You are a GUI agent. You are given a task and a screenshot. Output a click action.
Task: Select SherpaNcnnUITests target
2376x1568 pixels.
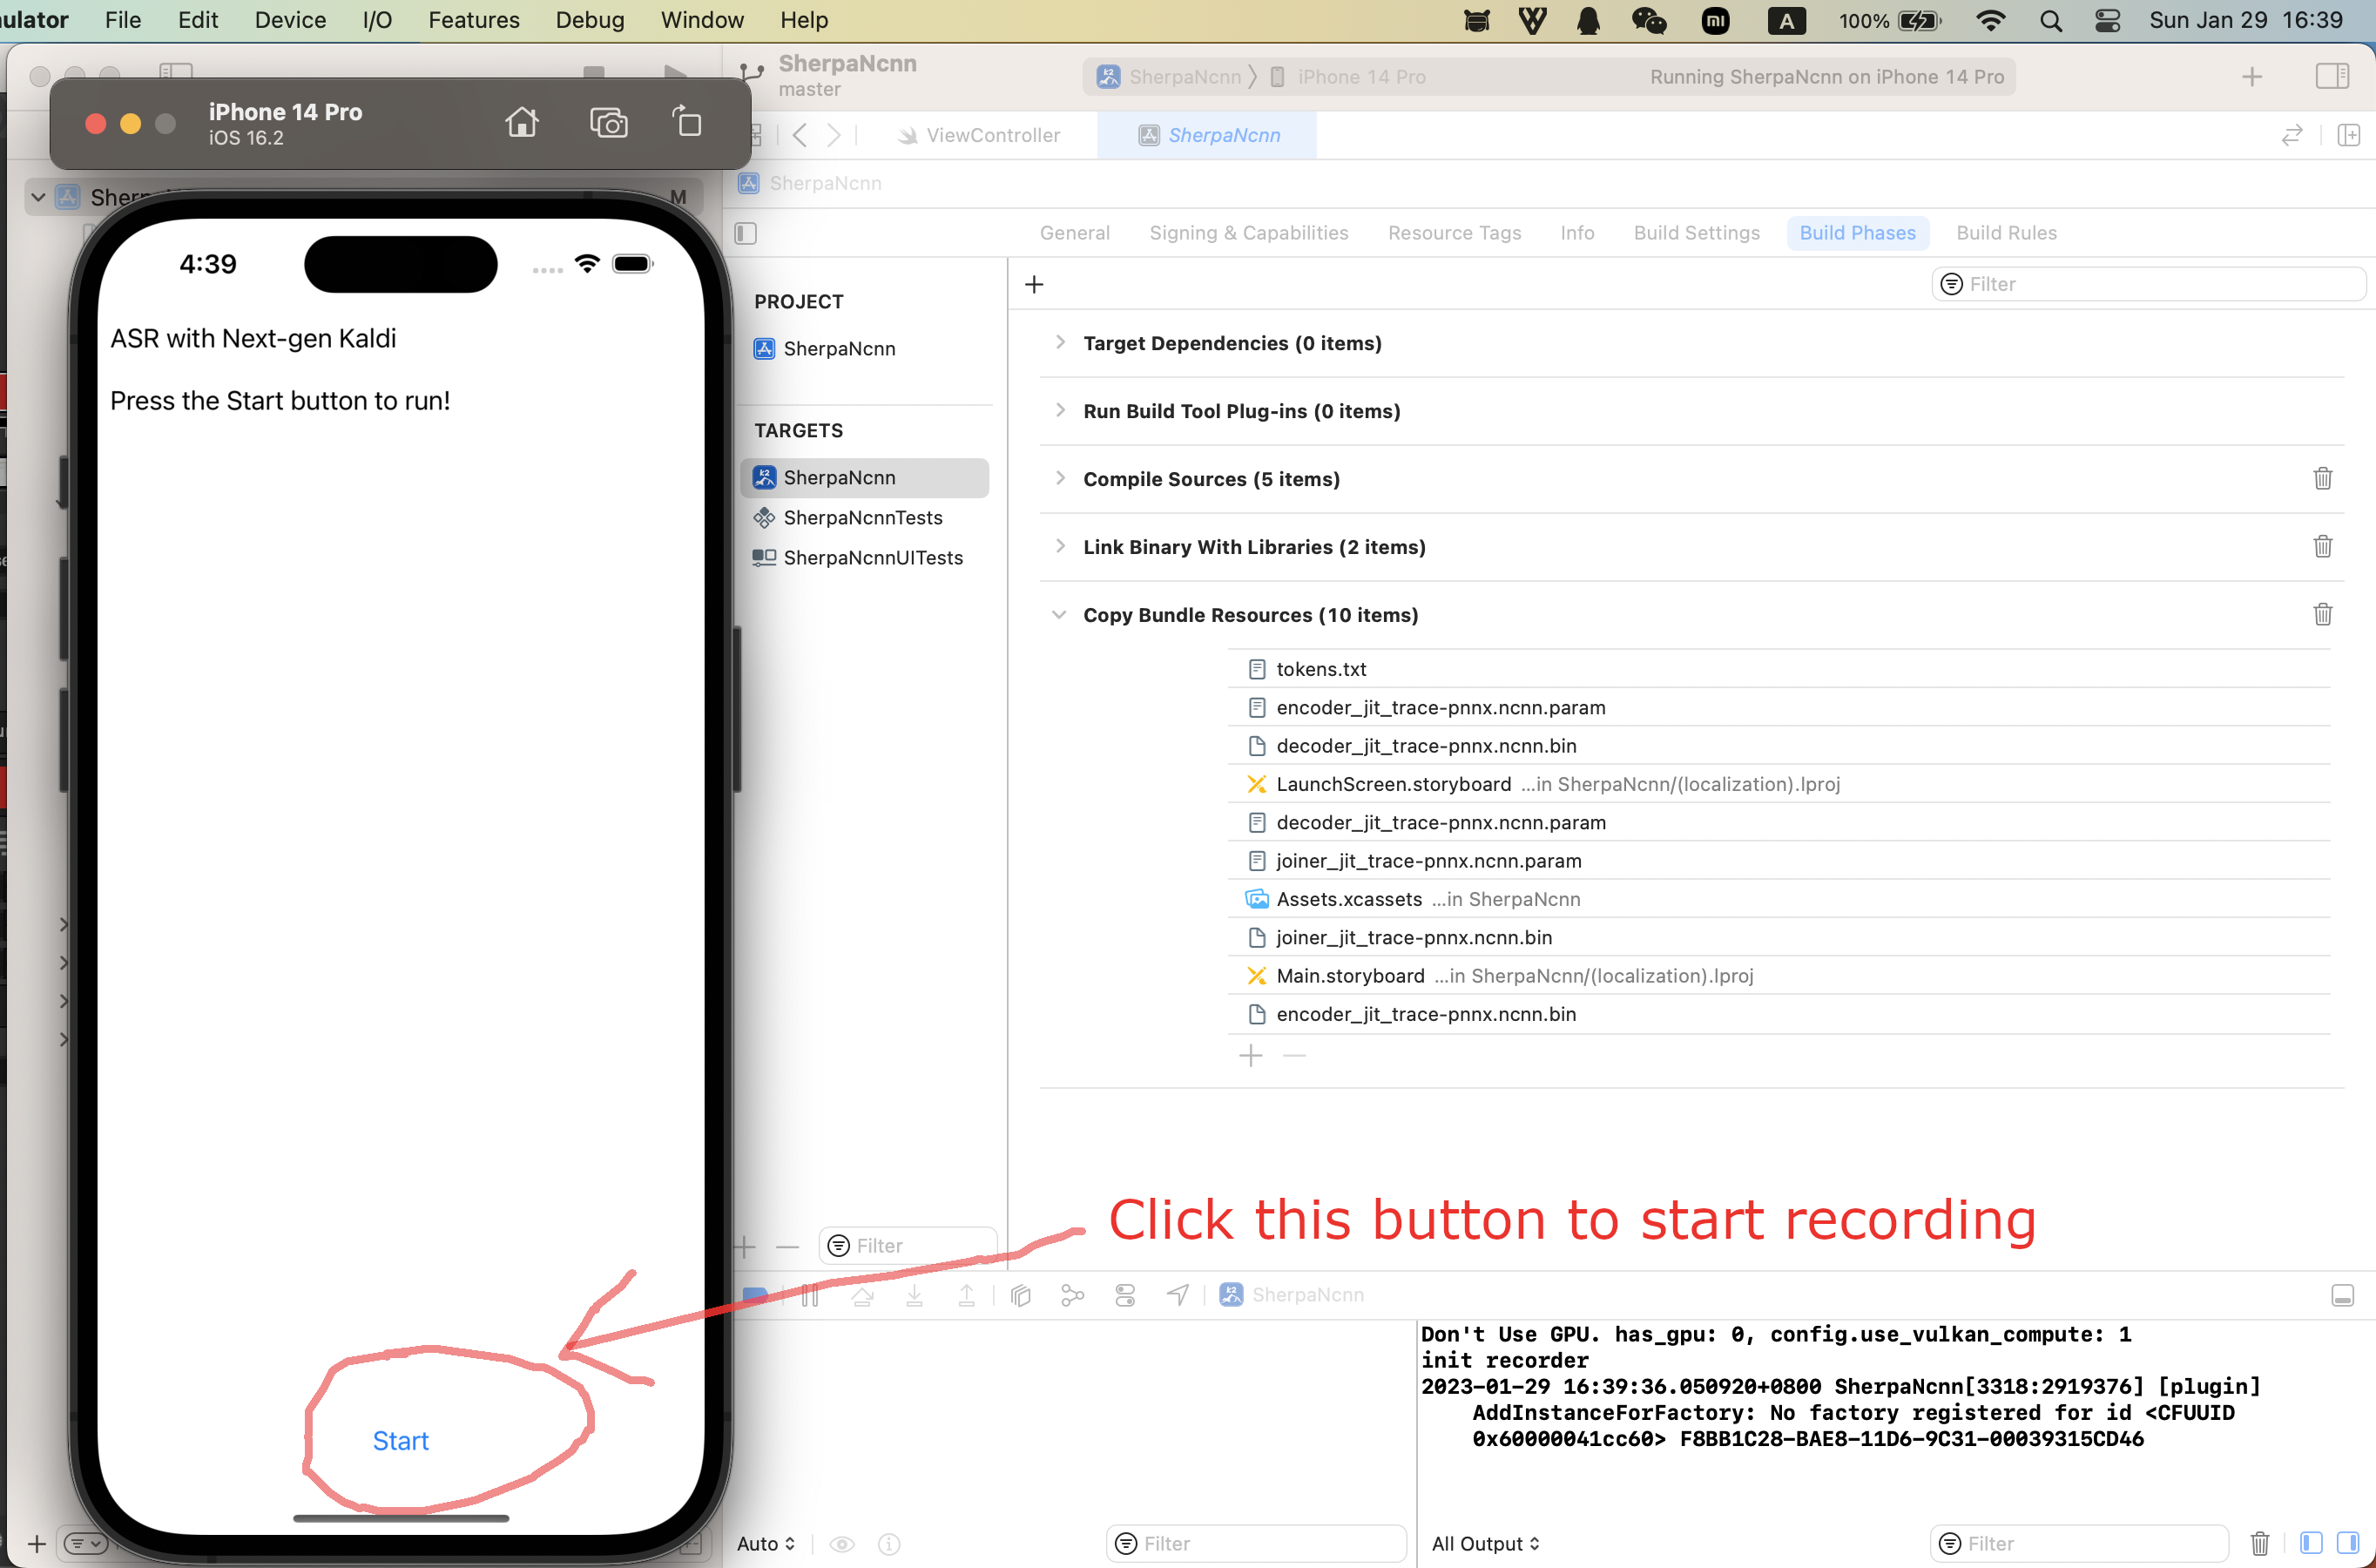point(865,558)
